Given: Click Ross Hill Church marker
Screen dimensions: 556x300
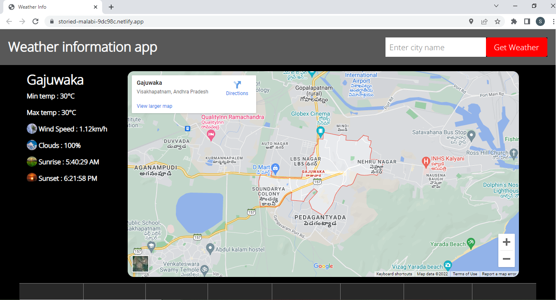Looking at the screenshot, I should click(x=513, y=154).
